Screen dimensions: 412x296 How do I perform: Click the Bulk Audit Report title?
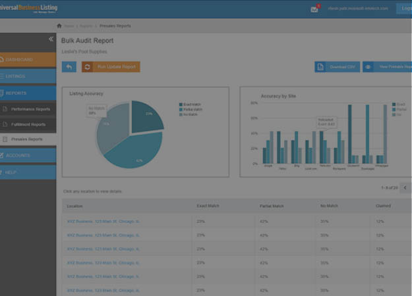[87, 41]
